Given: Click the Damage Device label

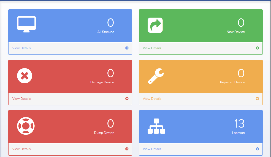Looking at the screenshot, I should 102,82.
